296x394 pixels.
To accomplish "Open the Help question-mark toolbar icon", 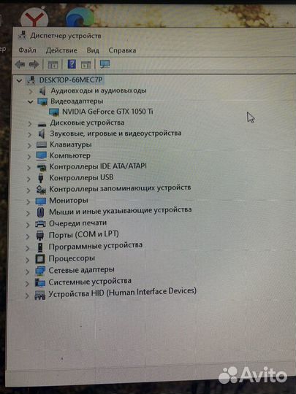I will pos(72,64).
